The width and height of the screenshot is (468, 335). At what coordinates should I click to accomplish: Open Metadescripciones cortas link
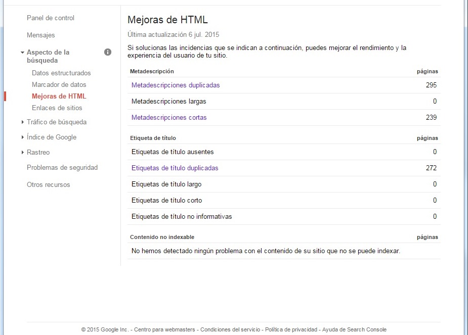point(169,117)
